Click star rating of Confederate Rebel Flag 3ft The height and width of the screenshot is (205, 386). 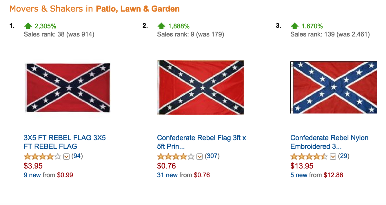176,157
